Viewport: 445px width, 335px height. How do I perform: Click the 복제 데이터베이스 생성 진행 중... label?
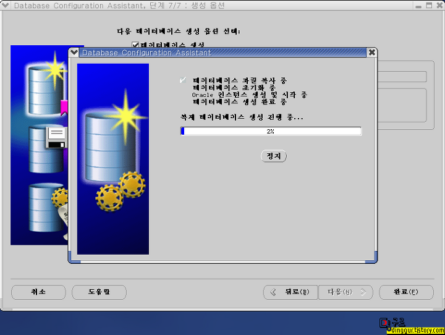coord(242,117)
